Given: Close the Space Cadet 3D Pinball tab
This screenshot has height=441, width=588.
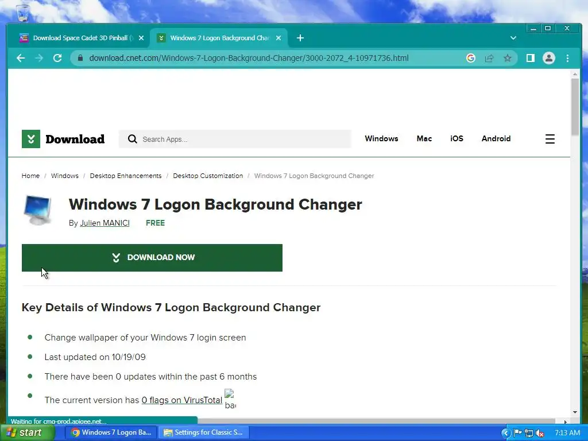Looking at the screenshot, I should click(x=141, y=38).
